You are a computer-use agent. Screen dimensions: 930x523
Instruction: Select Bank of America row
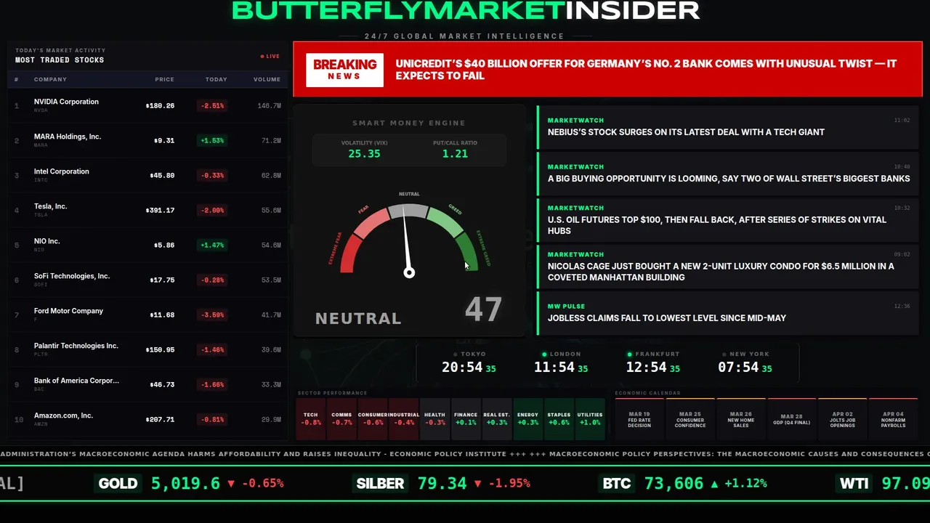(x=147, y=384)
